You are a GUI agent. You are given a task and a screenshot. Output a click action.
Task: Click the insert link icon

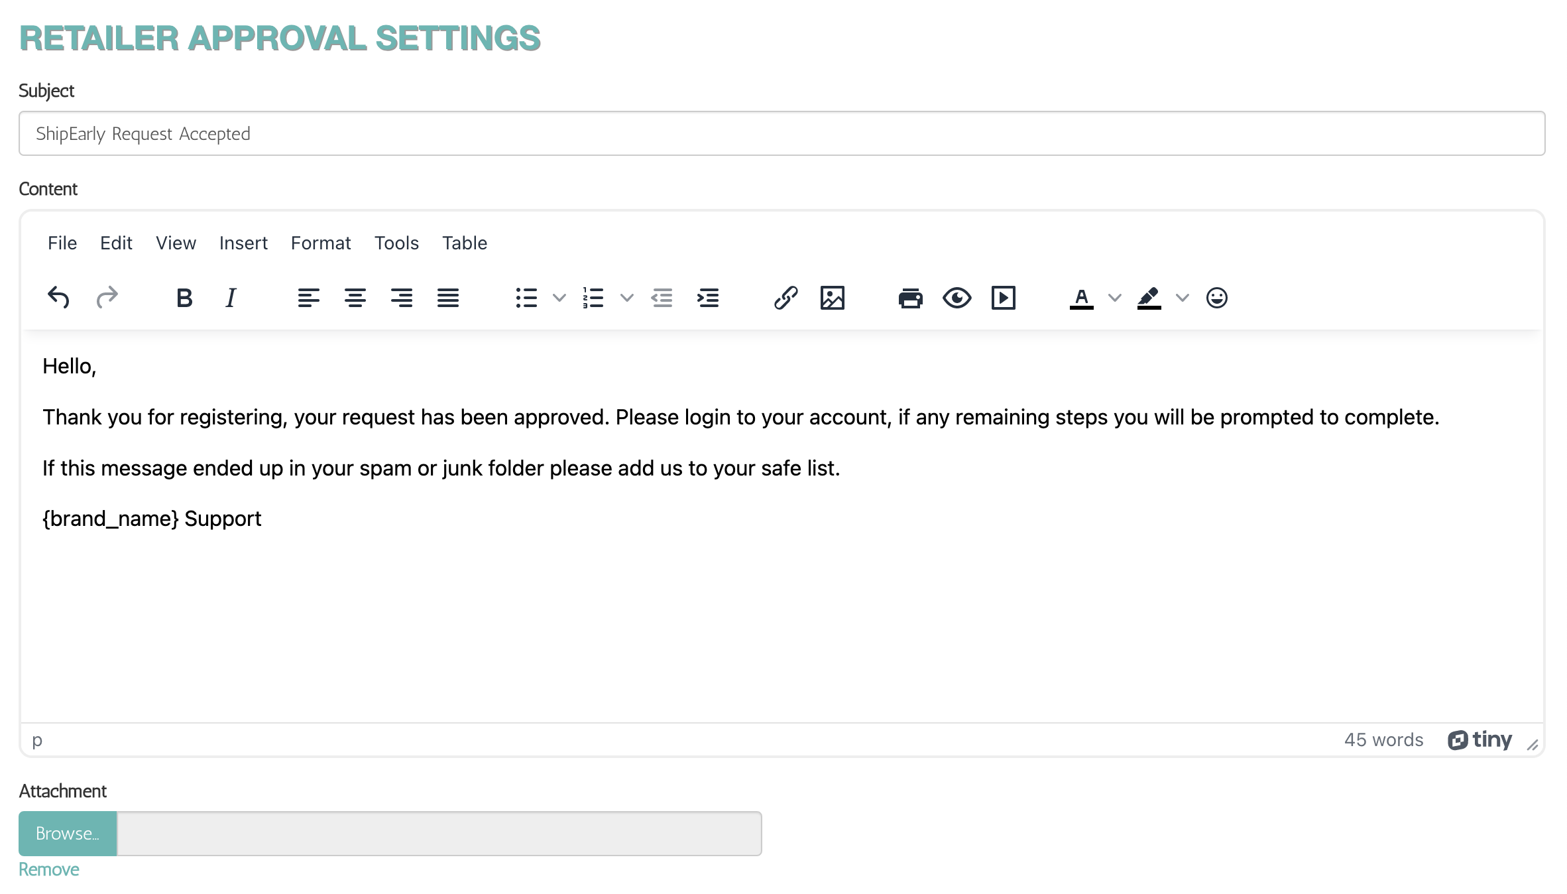785,297
